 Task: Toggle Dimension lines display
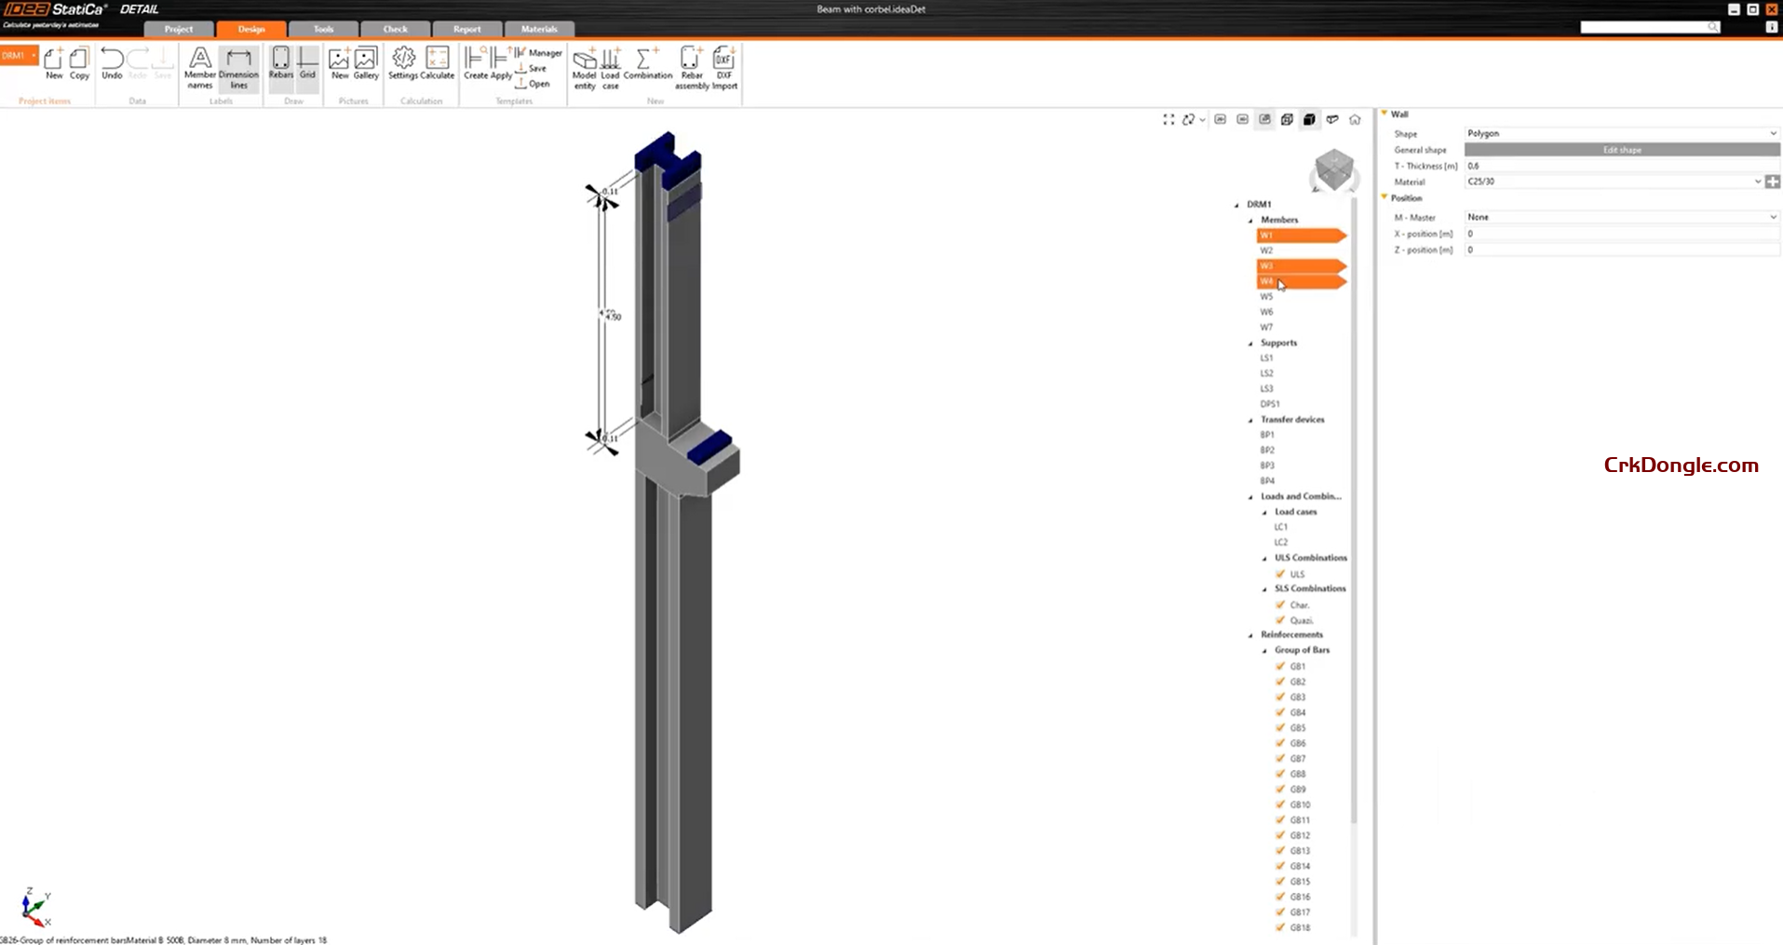(x=238, y=67)
